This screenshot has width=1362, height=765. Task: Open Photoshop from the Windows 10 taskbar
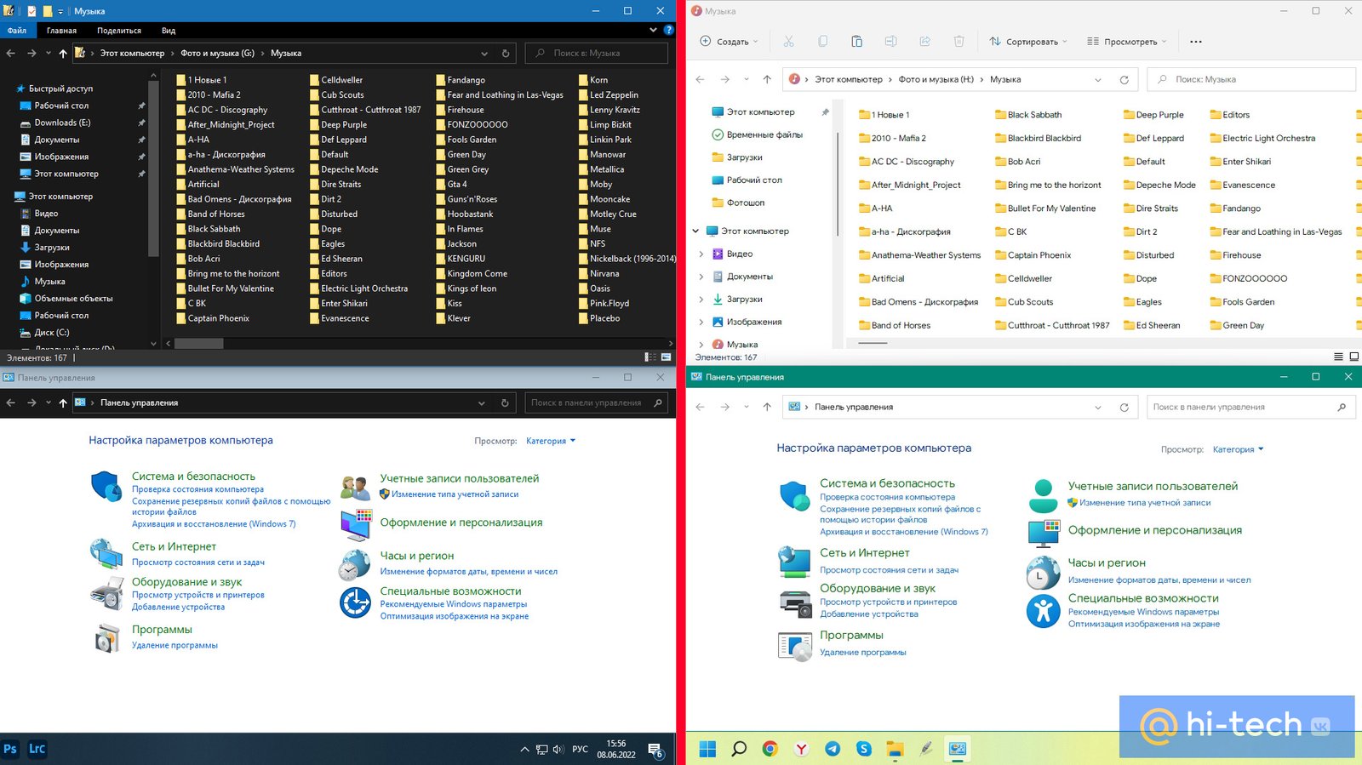(x=10, y=749)
